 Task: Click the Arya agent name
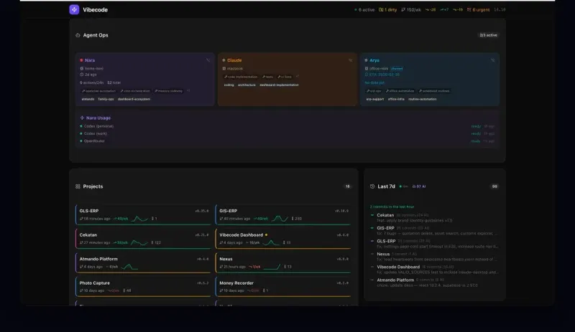coord(374,60)
